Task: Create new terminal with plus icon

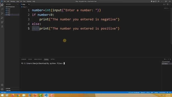Action: [x=165, y=59]
